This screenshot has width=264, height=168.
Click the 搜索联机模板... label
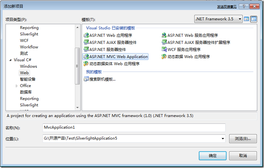[102, 79]
